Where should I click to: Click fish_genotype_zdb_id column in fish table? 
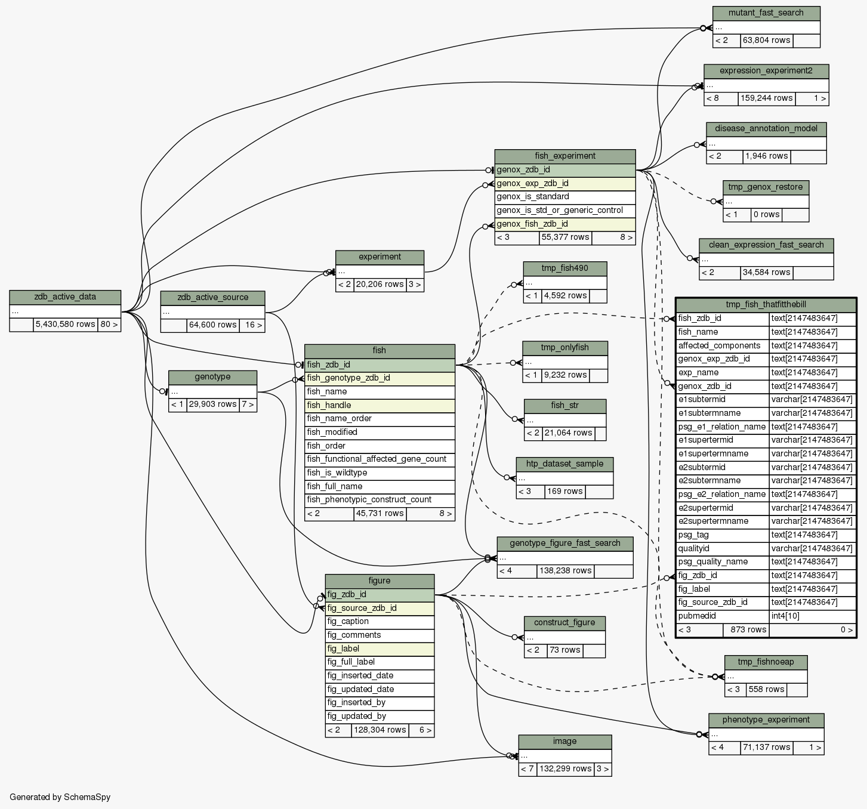(x=379, y=378)
